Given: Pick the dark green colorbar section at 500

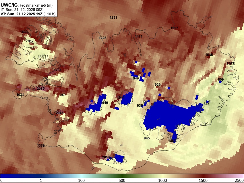Looking at the screenshot, I should [x=122, y=176].
